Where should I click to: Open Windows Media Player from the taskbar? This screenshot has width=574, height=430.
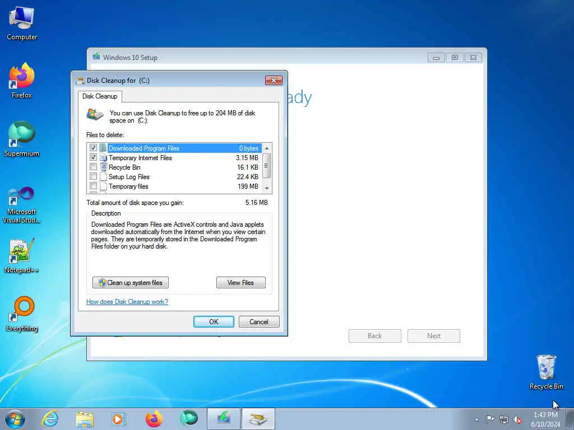(119, 419)
